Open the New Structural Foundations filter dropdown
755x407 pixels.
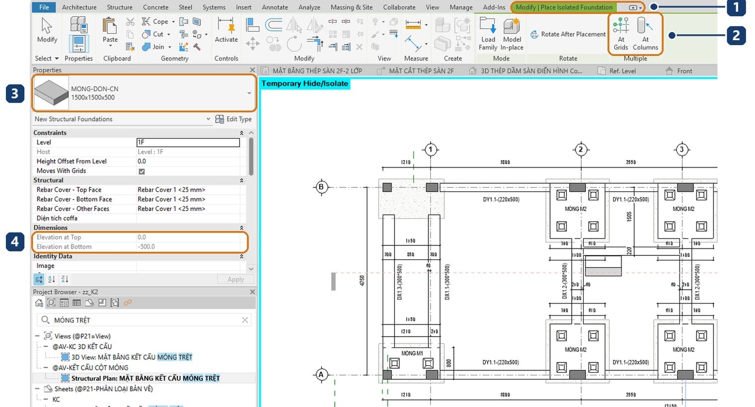[208, 119]
